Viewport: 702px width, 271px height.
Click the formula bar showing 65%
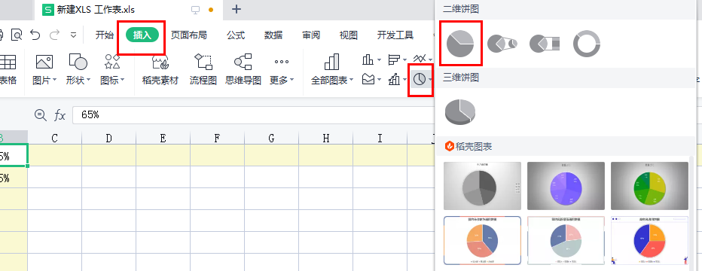(x=253, y=115)
